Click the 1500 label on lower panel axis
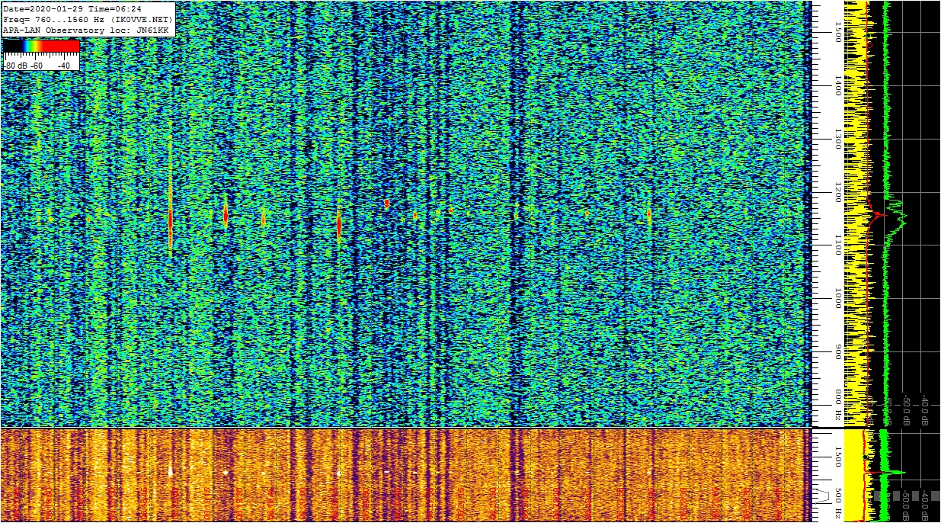The height and width of the screenshot is (523, 941). coord(838,456)
